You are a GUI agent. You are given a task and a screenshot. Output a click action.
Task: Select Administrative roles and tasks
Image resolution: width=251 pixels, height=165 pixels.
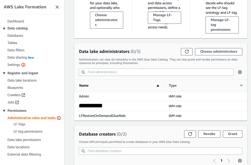pos(31,118)
